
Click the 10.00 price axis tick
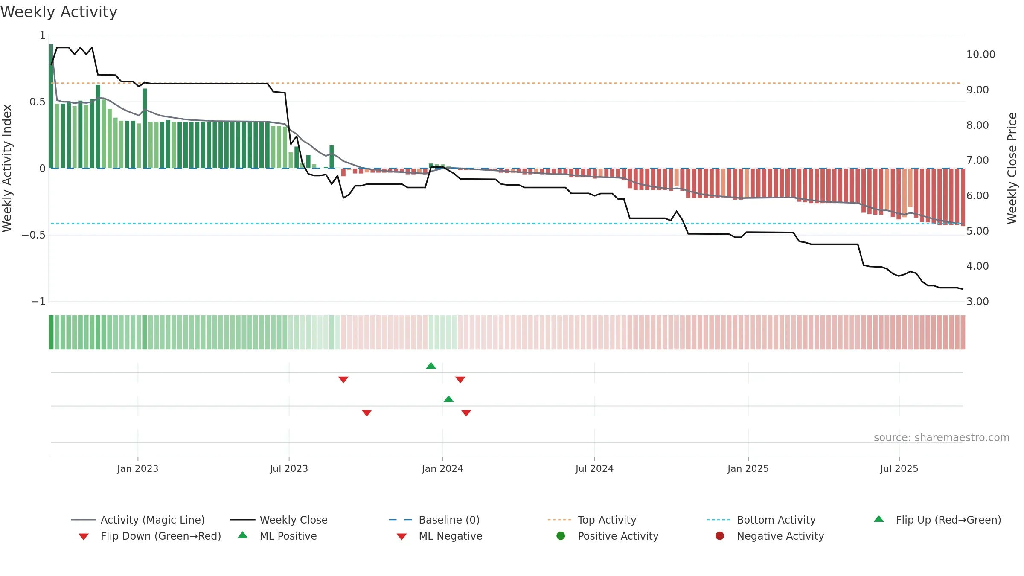tap(981, 55)
